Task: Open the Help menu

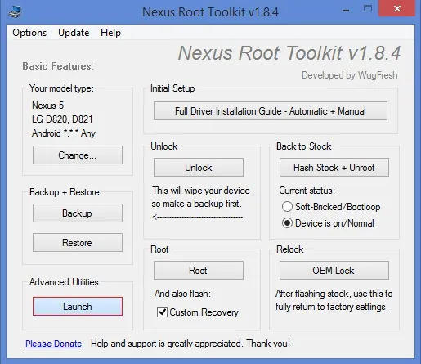Action: point(110,33)
